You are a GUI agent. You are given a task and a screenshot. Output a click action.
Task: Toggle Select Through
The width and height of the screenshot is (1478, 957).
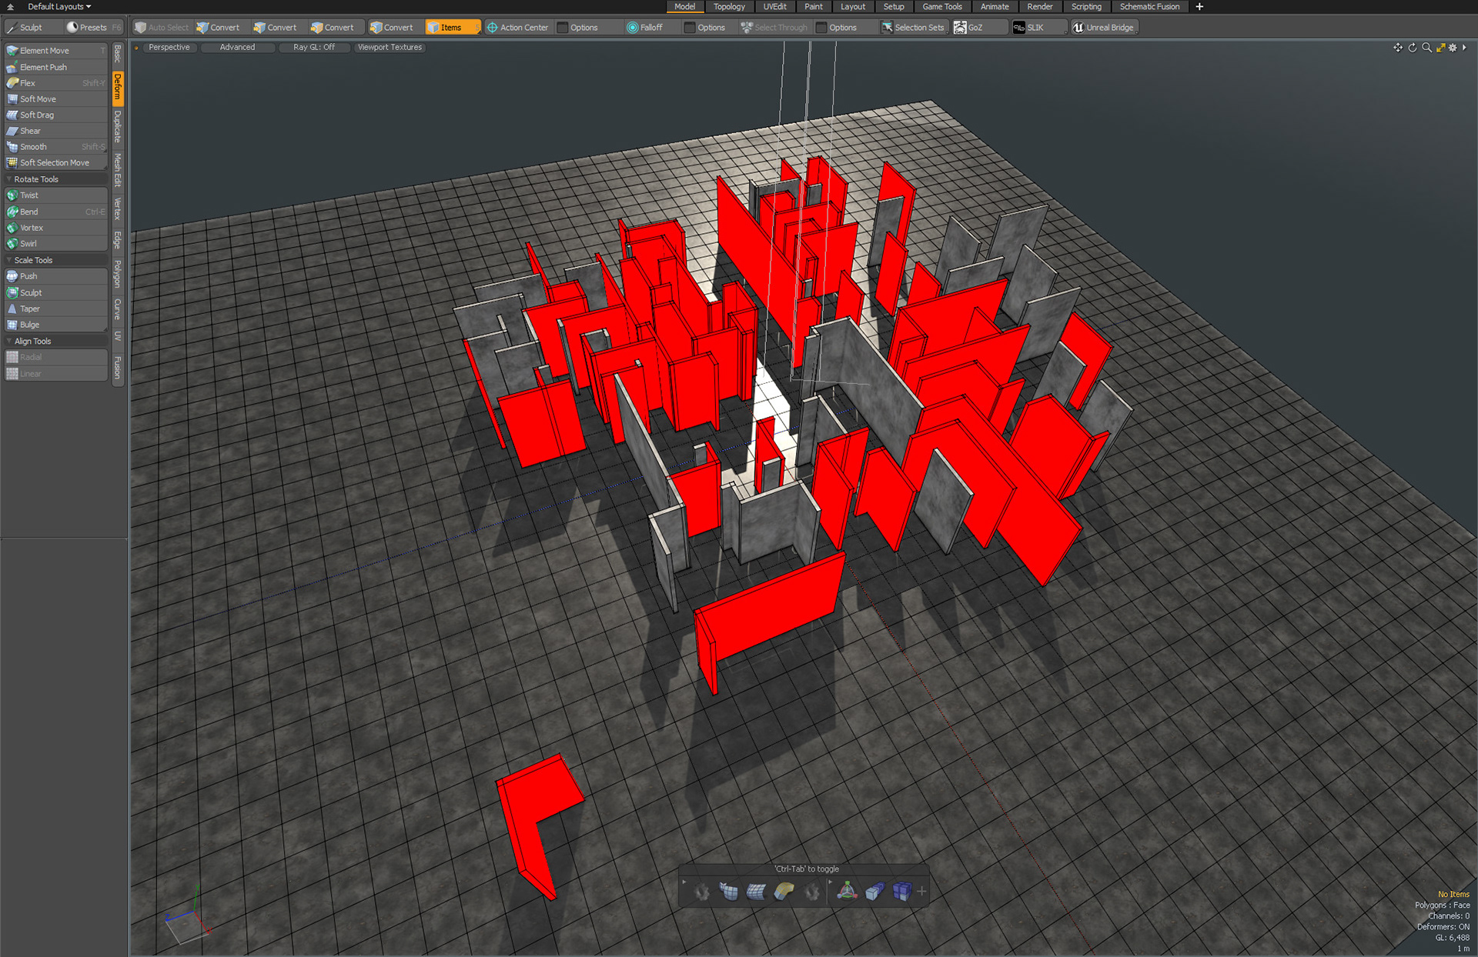tap(774, 28)
